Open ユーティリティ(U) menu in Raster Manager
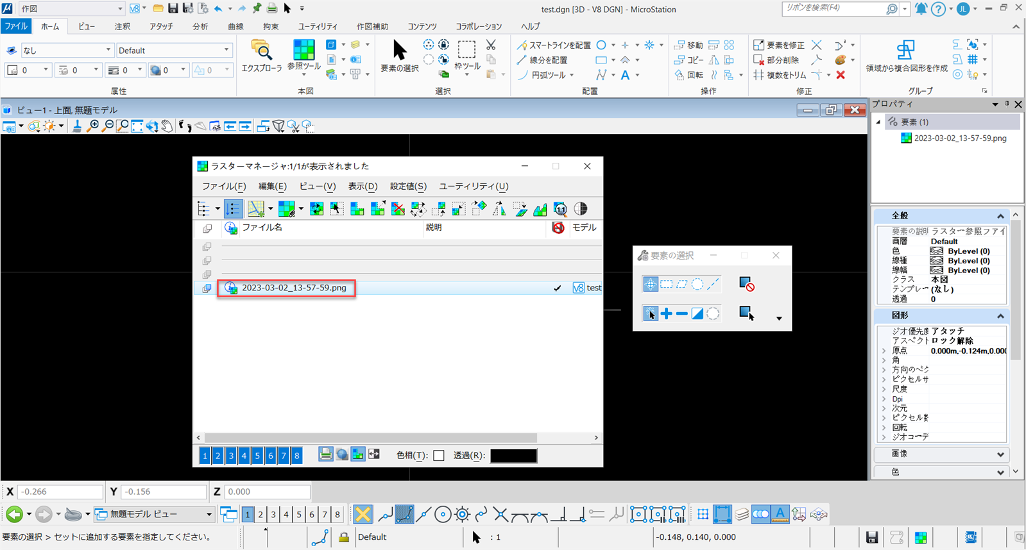This screenshot has width=1026, height=550. click(474, 187)
